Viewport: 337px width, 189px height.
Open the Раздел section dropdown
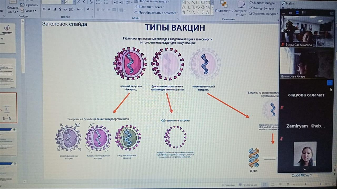[x=29, y=11]
